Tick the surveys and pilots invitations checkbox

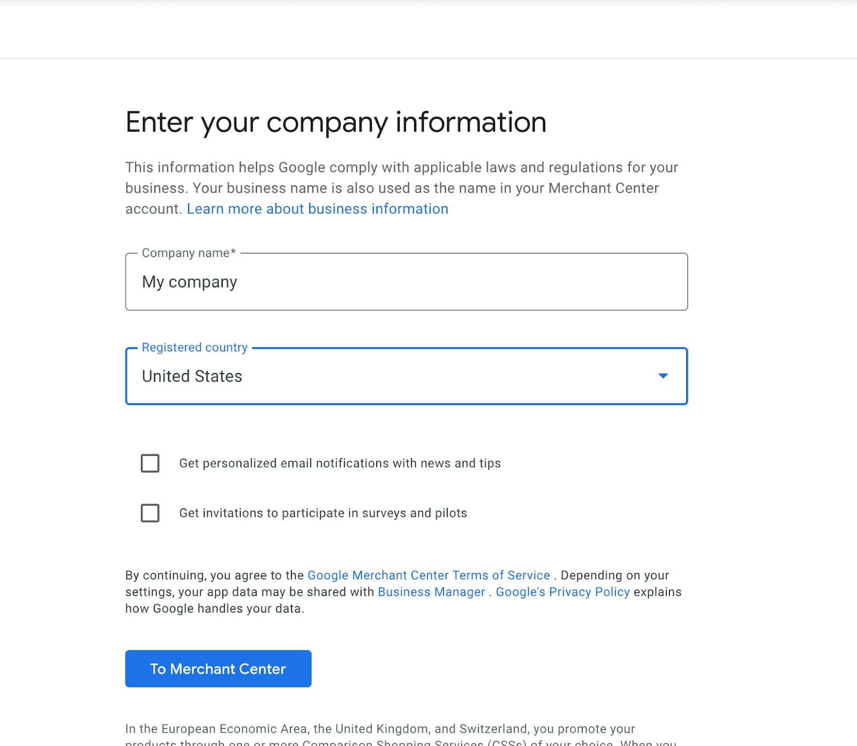(x=150, y=513)
